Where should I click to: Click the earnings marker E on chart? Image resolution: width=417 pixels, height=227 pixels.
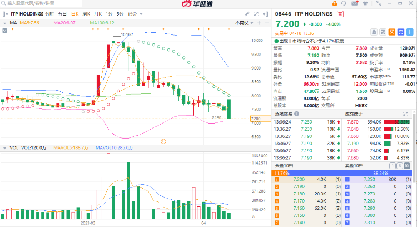click(163, 141)
